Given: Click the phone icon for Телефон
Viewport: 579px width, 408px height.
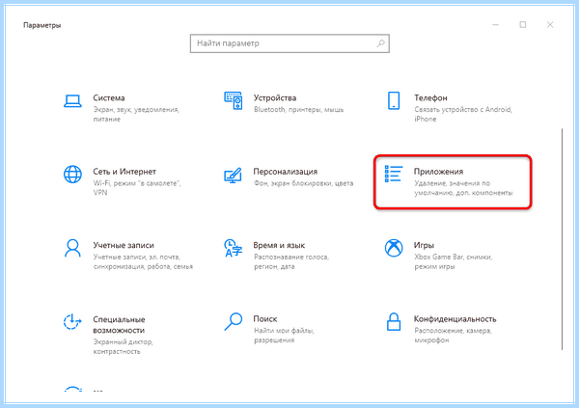Looking at the screenshot, I should point(394,101).
